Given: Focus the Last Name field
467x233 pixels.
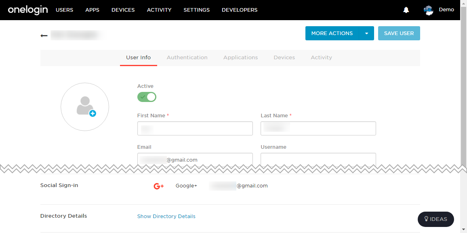Looking at the screenshot, I should coord(318,128).
